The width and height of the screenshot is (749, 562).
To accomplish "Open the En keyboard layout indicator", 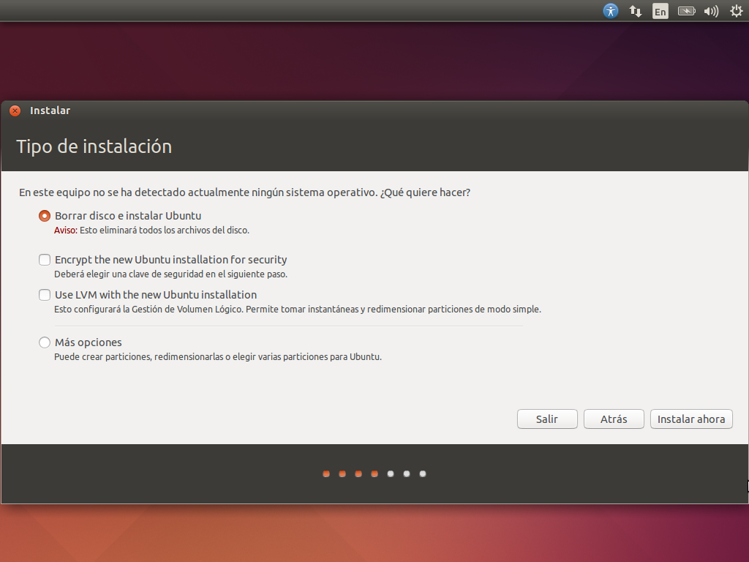I will pos(660,11).
